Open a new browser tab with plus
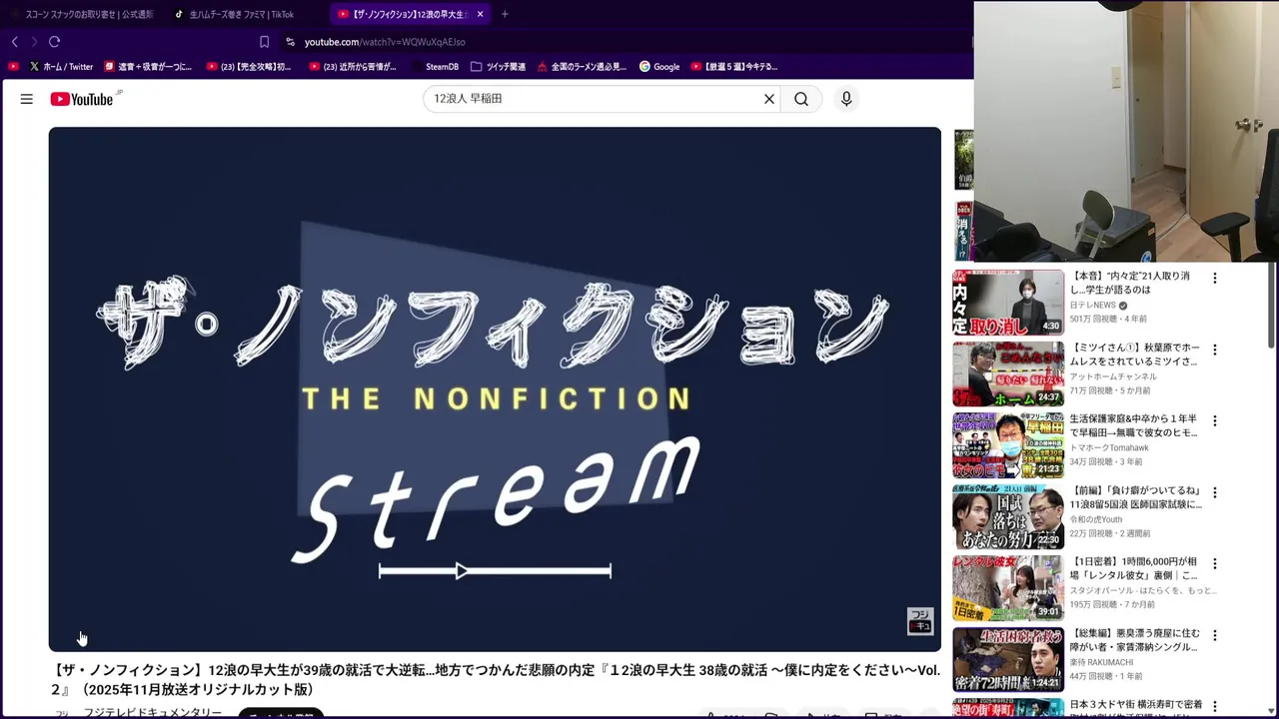This screenshot has width=1279, height=719. click(x=505, y=14)
